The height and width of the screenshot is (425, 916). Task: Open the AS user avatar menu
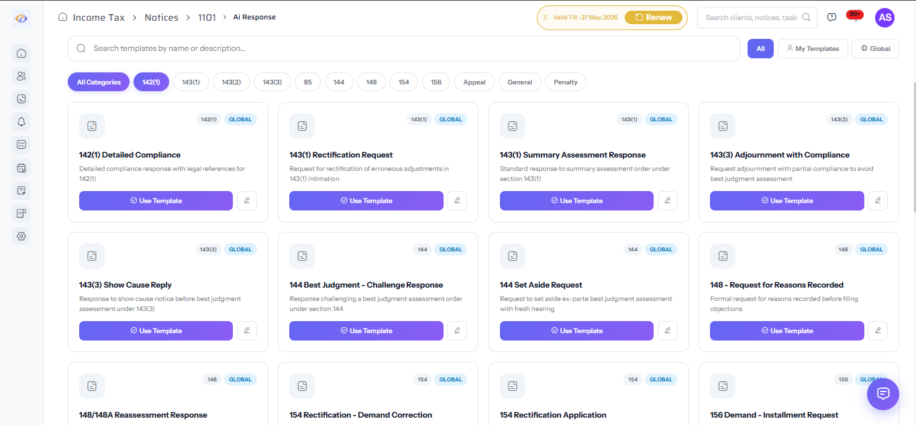(885, 17)
